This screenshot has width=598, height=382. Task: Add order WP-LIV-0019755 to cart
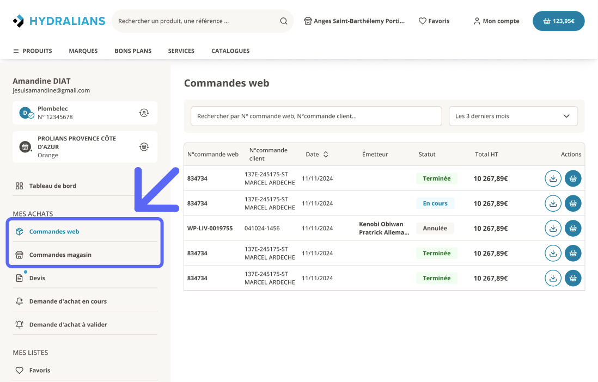point(573,229)
